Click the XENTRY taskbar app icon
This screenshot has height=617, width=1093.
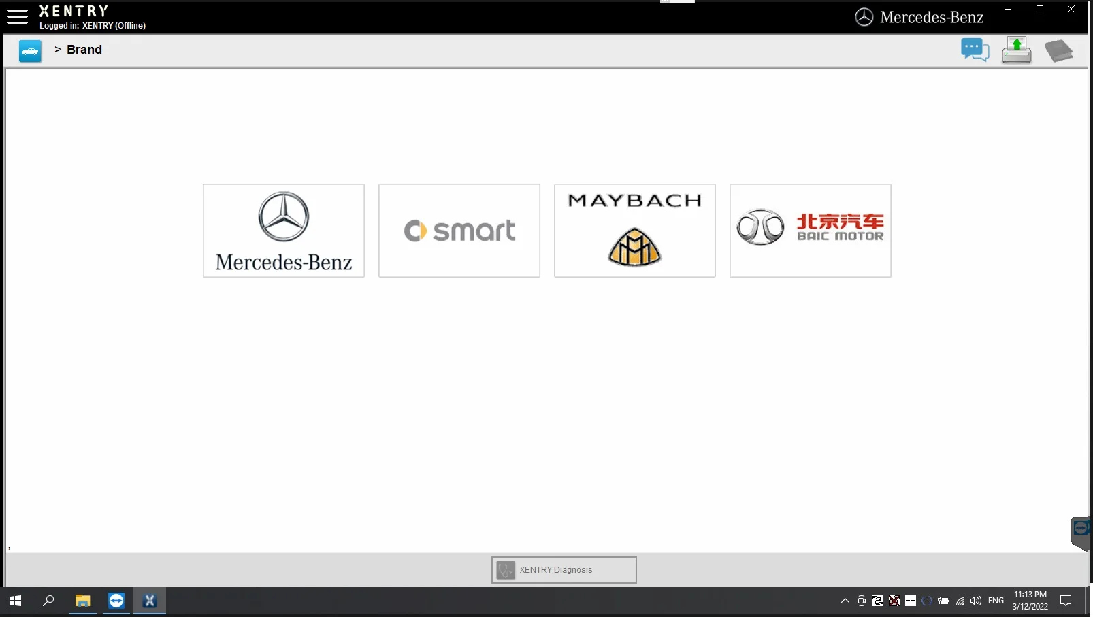150,601
